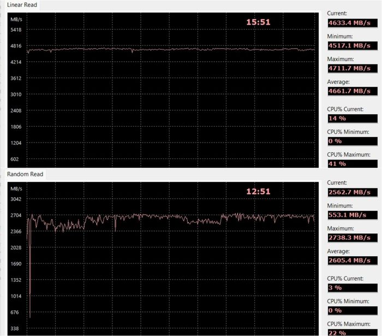The image size is (382, 336).
Task: Click Linear Read CPU% Current 14 %
Action: coord(353,119)
